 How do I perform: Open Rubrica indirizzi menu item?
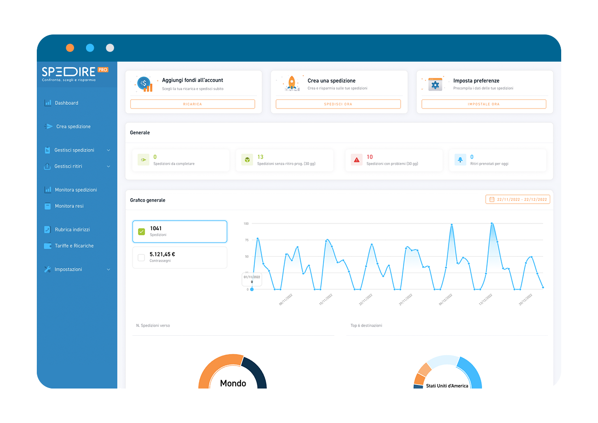72,229
